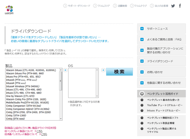This screenshot has height=139, width=190.
Task: Open サポート・ダウンロード in top navigation
Action: [77, 6]
